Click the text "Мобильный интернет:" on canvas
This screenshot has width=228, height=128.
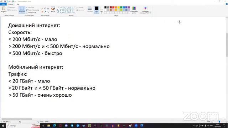coord(36,67)
